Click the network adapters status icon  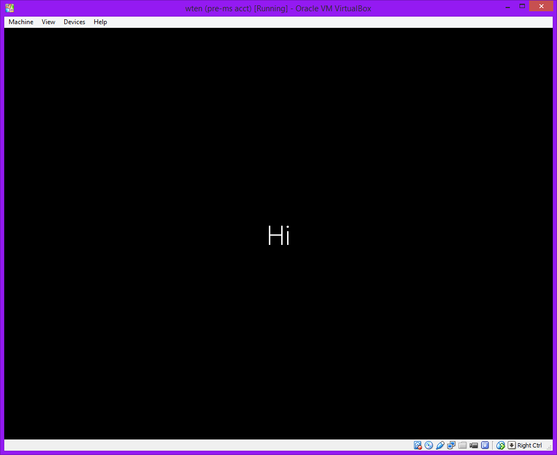451,445
